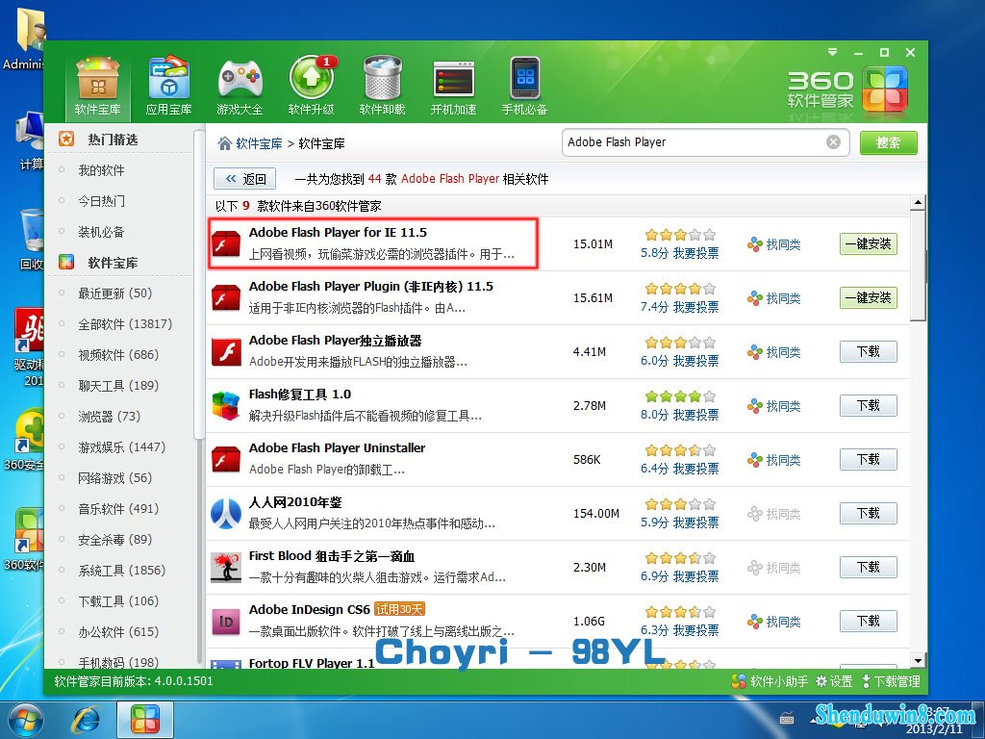Image resolution: width=985 pixels, height=739 pixels.
Task: Download 人人网2010年鉴
Action: [869, 514]
